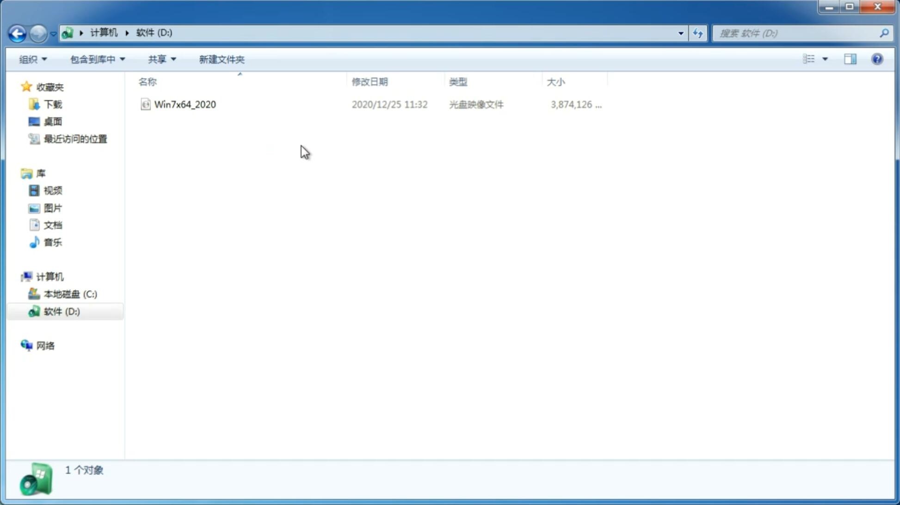Click the optical disc image icon

tap(145, 104)
